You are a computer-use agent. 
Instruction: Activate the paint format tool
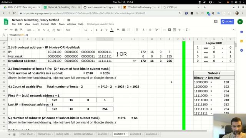click(21, 30)
